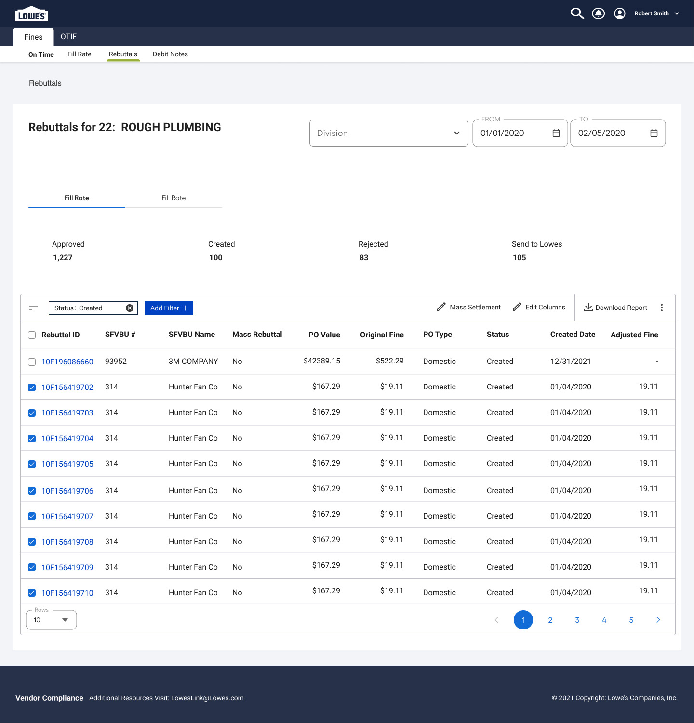
Task: Open the Division dropdown
Action: [388, 133]
